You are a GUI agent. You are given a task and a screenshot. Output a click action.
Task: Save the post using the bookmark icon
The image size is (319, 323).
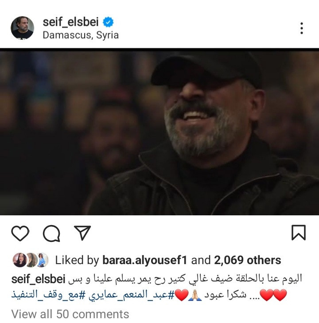299,233
